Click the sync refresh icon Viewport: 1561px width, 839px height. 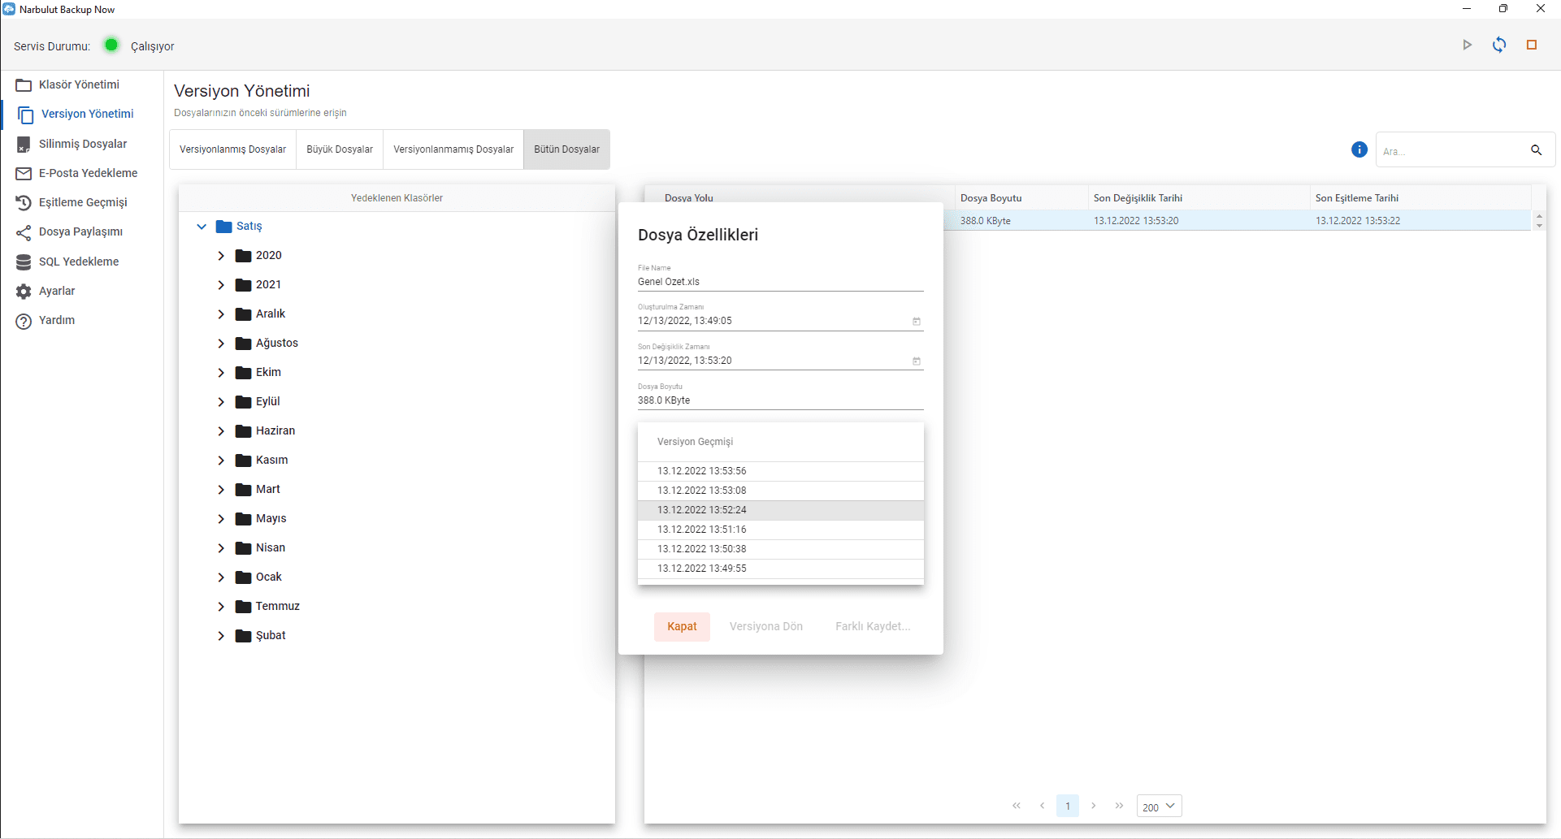coord(1499,45)
